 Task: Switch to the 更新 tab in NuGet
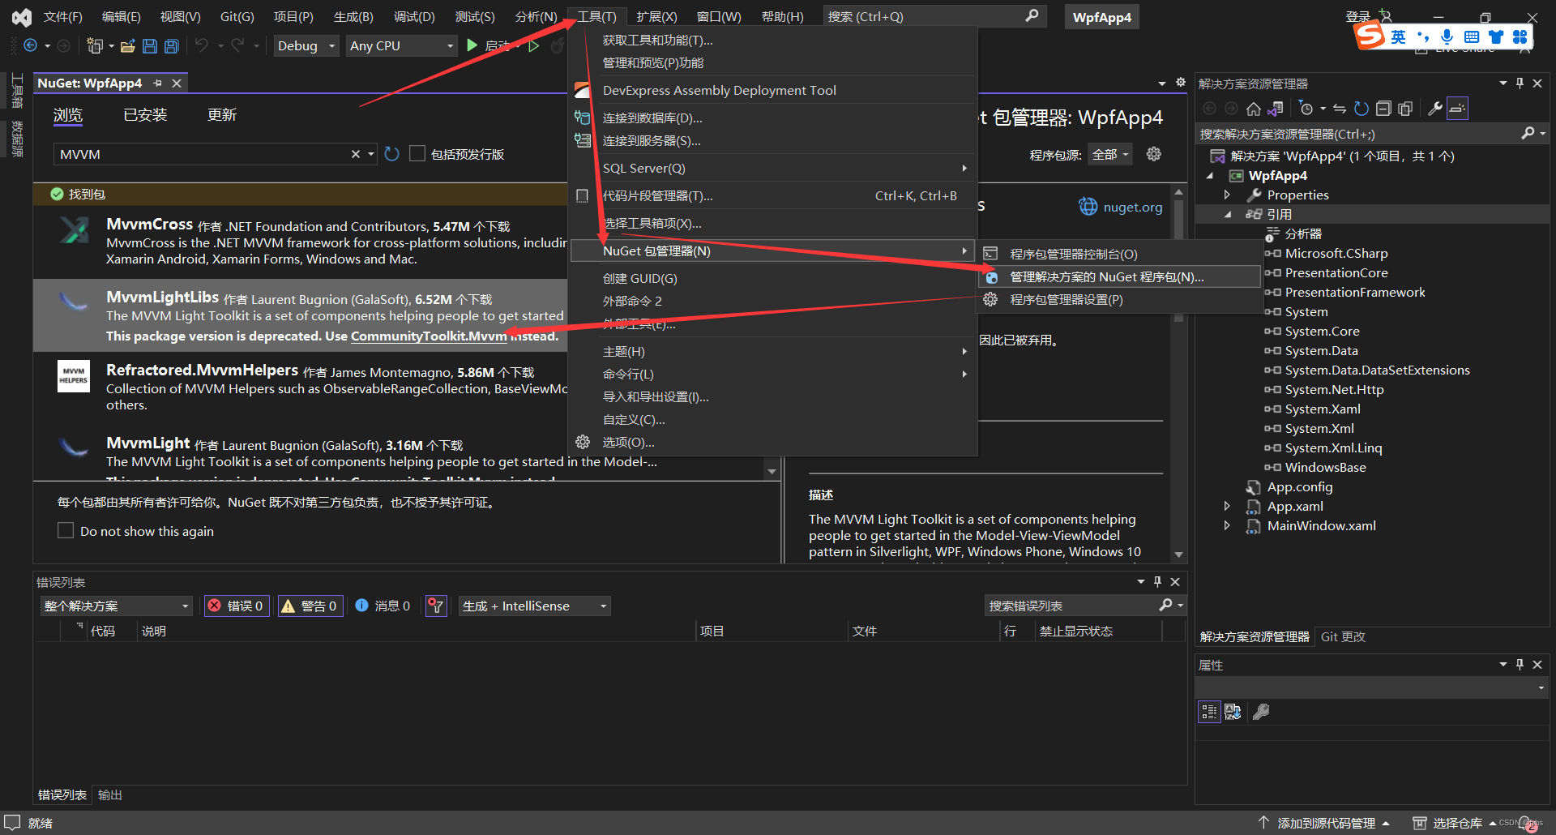(222, 115)
